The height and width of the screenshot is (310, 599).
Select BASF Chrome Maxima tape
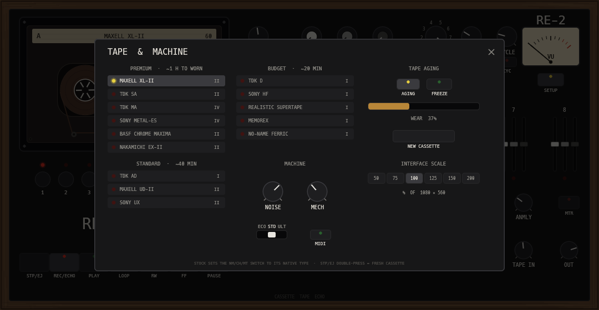pos(166,134)
